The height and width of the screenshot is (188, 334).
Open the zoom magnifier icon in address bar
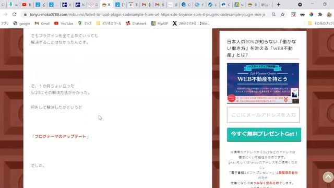[x=273, y=14]
